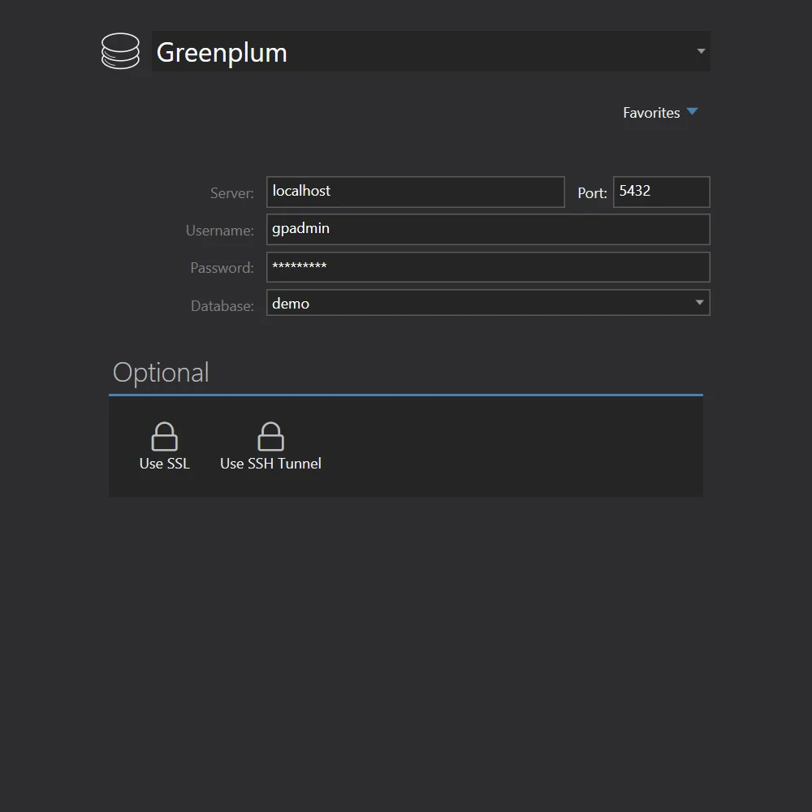
Task: Click the Greenplum dropdown arrow icon
Action: (x=700, y=50)
